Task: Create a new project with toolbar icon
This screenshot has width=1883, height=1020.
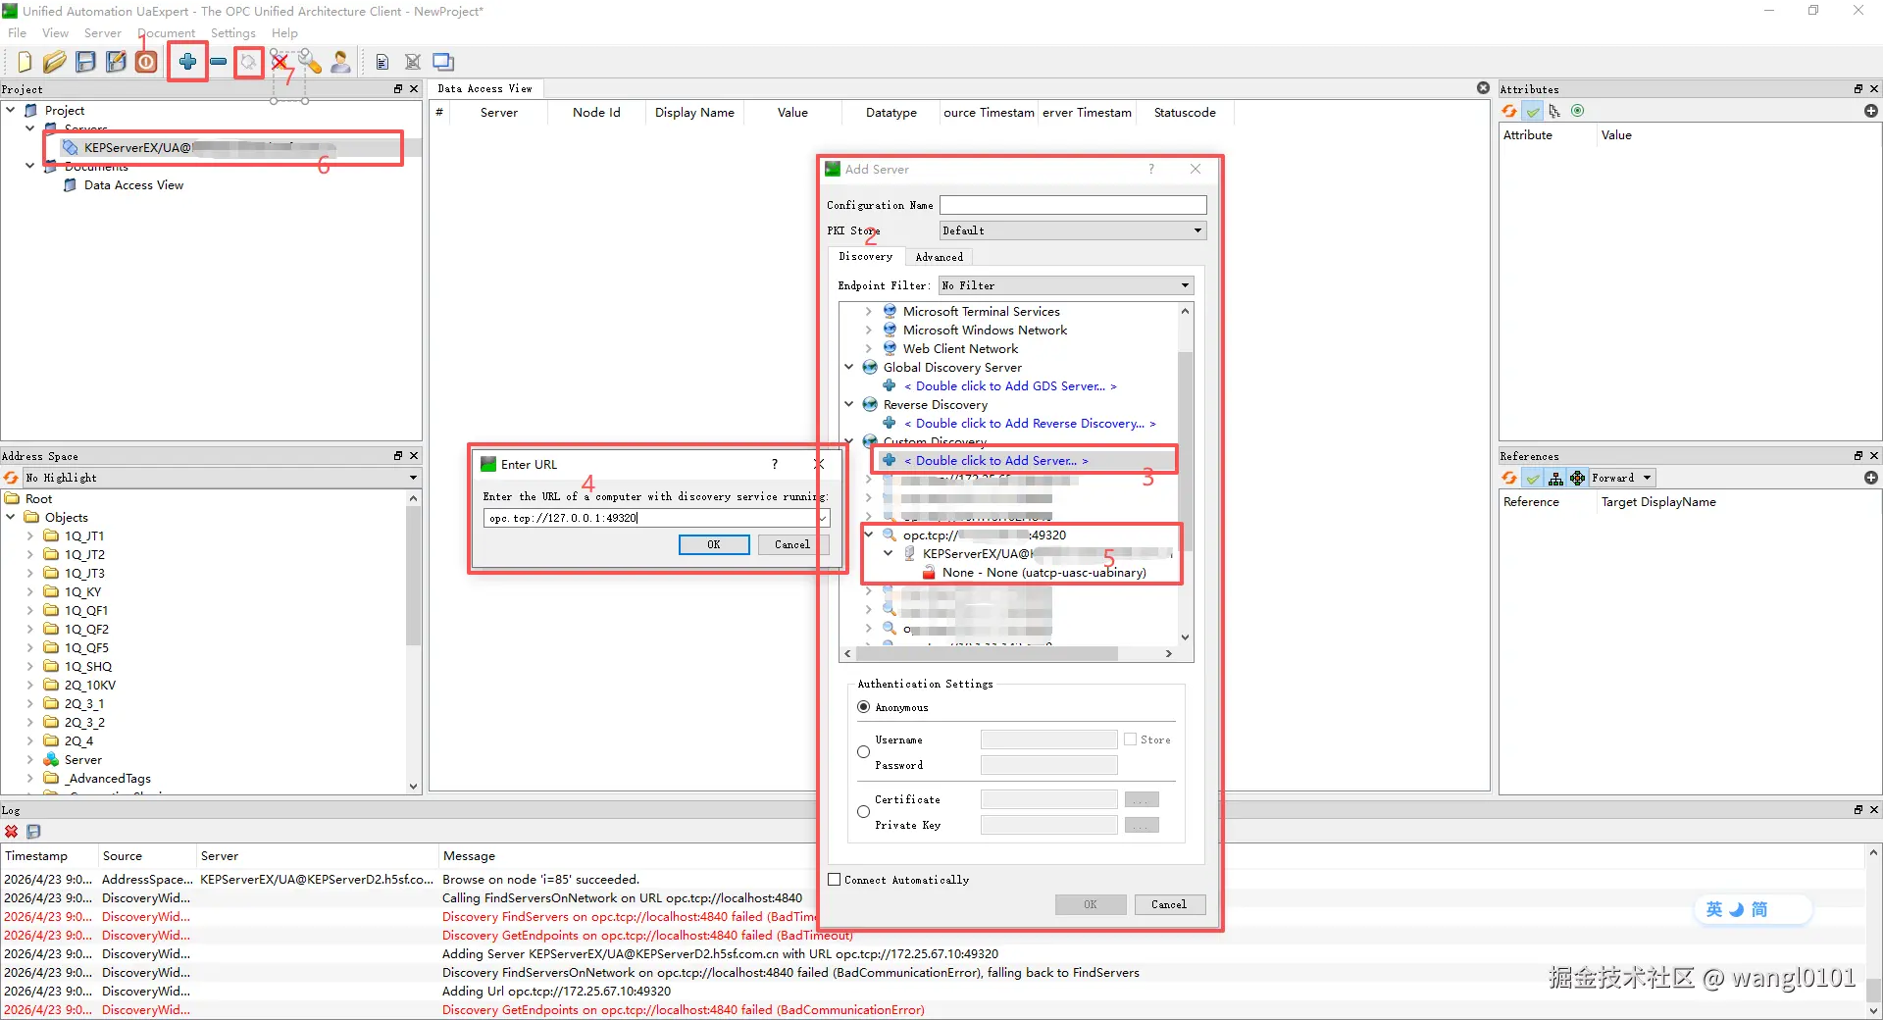Action: coord(25,62)
